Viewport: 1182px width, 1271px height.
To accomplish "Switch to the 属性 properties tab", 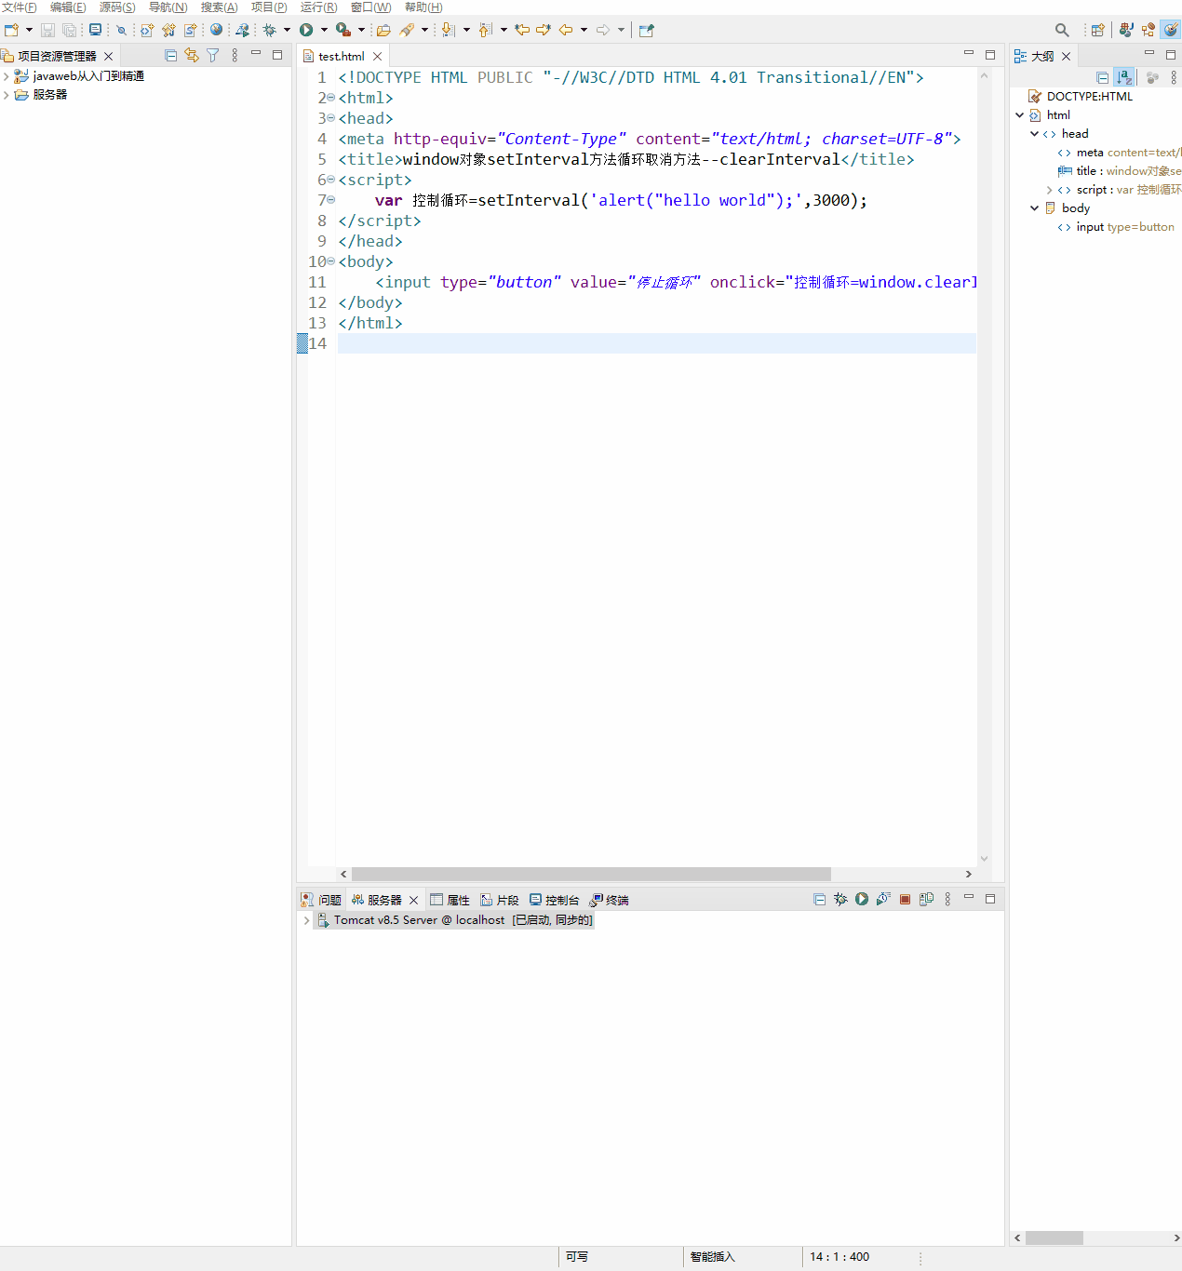I will pos(450,900).
